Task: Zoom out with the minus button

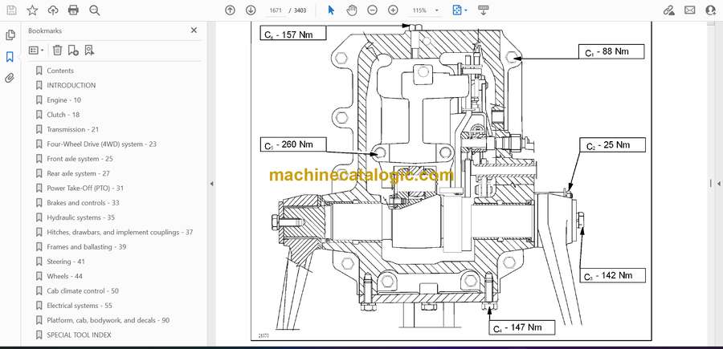Action: coord(373,10)
